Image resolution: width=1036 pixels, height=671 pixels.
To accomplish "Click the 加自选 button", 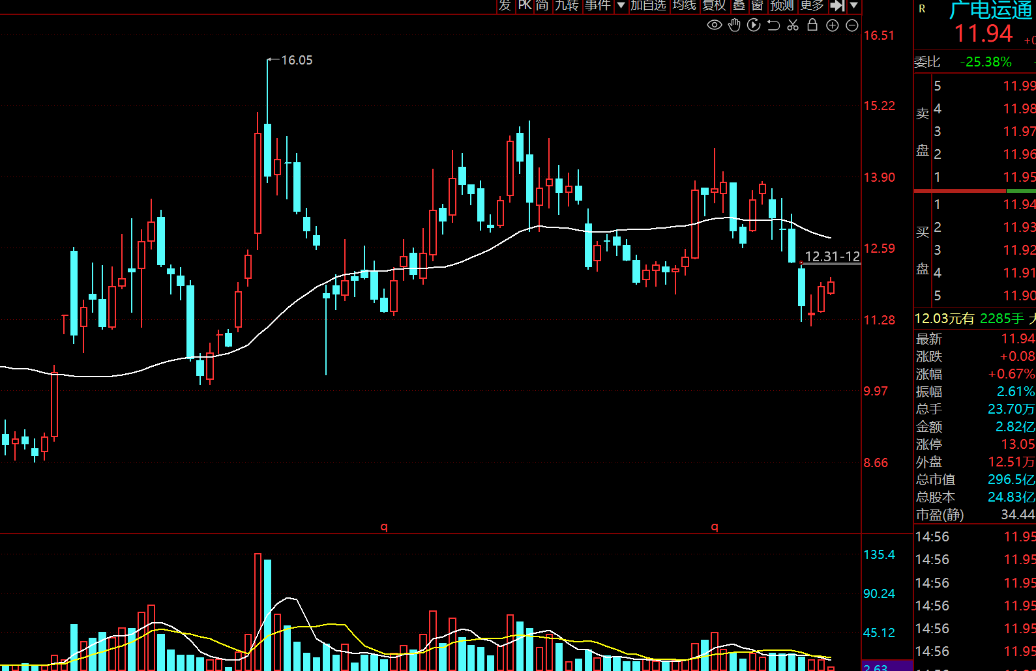I will (648, 6).
